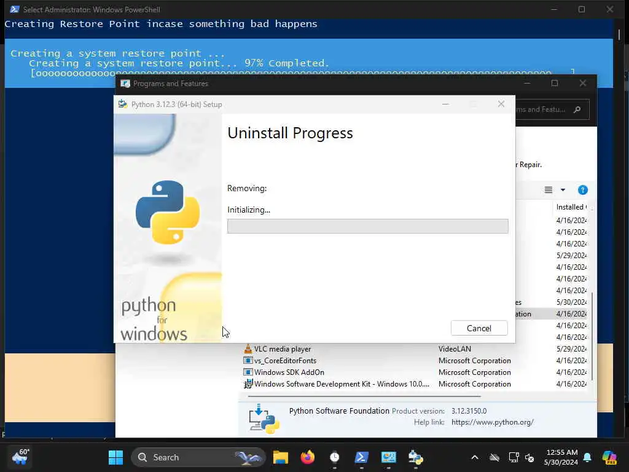Open the Programs and Features search box
This screenshot has width=629, height=472.
(552, 109)
